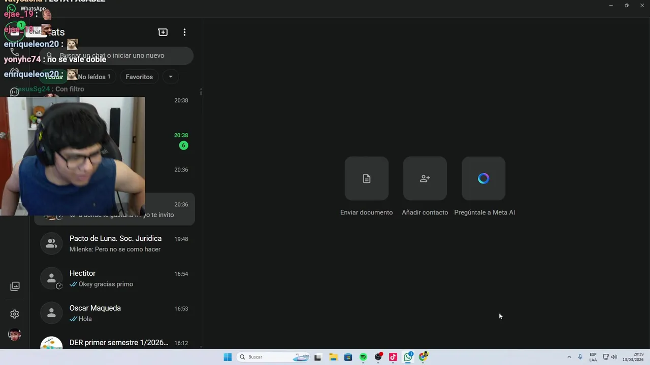Click the volume speaker tray icon
This screenshot has width=650, height=365.
614,357
